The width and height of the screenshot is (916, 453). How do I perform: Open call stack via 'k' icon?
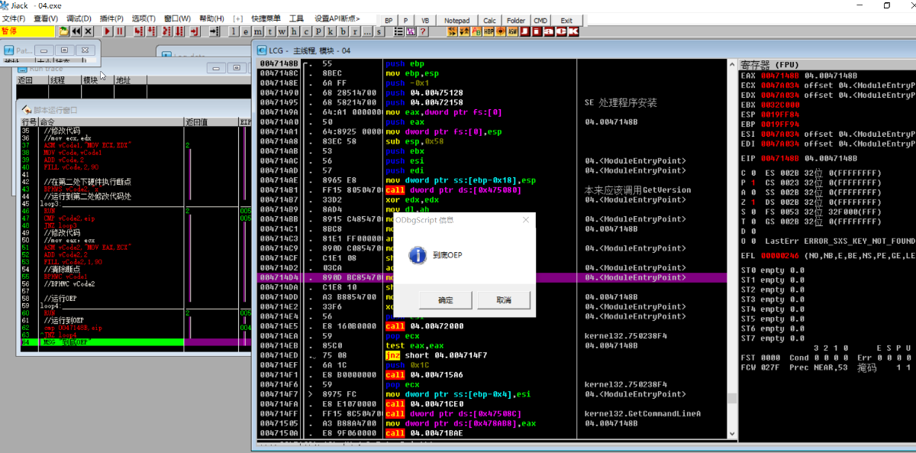pos(331,31)
